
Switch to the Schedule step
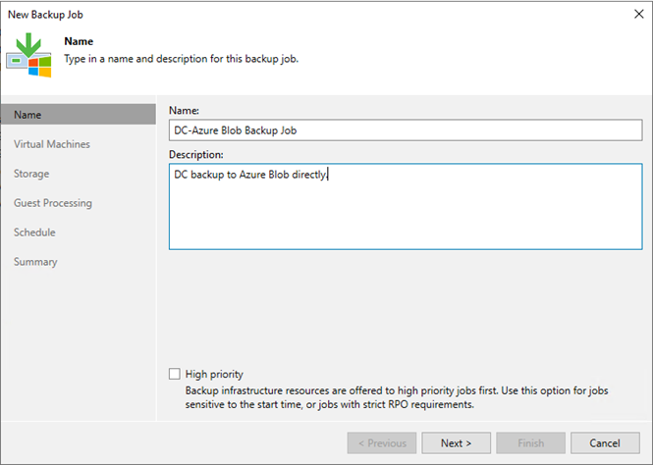[34, 232]
